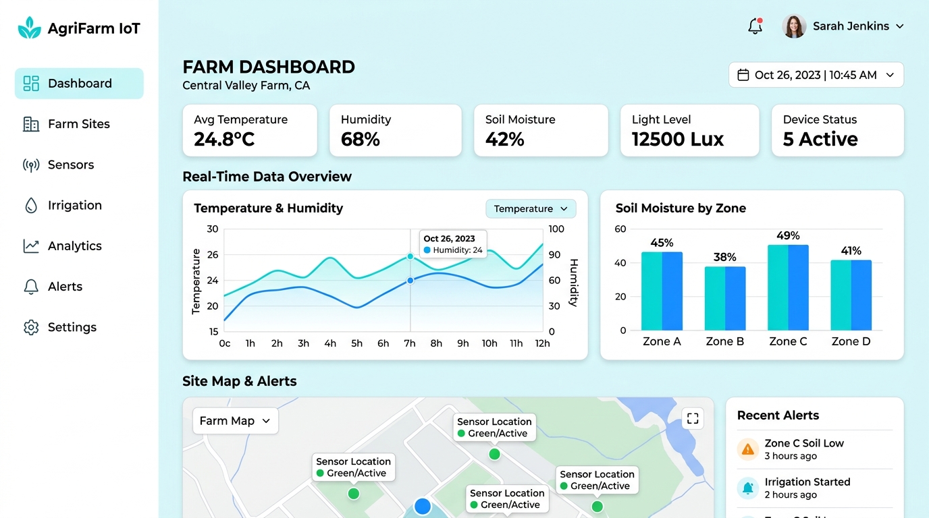Click the Zone A bar at 45%

pos(662,291)
